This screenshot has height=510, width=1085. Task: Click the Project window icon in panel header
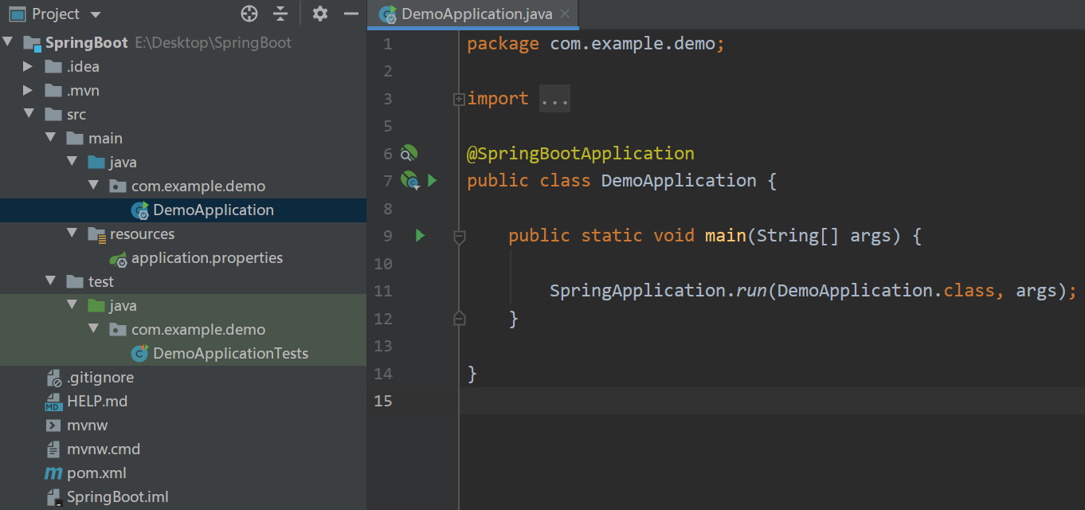tap(18, 14)
